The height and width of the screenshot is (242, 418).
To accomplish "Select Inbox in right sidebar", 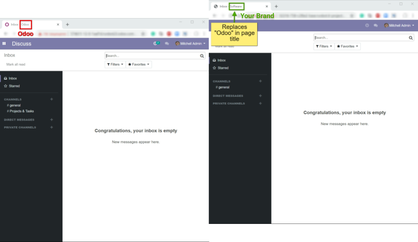I will [219, 60].
